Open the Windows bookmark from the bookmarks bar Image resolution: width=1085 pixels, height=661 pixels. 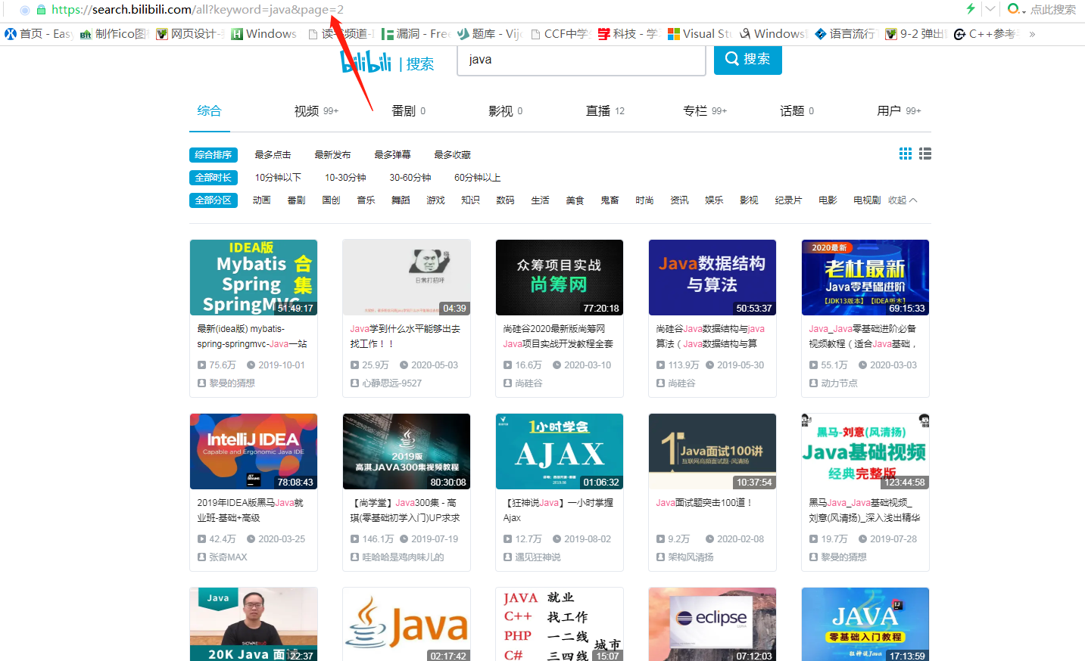click(x=264, y=33)
